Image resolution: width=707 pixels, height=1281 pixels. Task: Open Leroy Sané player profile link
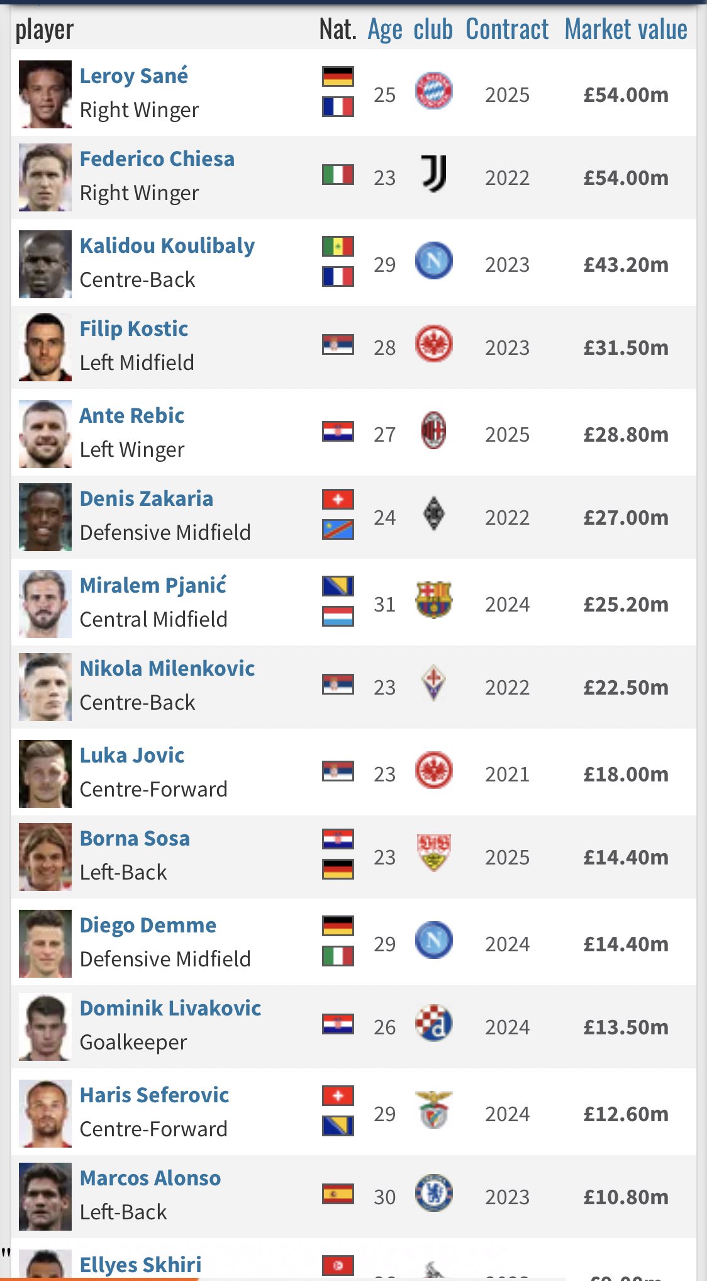(x=134, y=76)
